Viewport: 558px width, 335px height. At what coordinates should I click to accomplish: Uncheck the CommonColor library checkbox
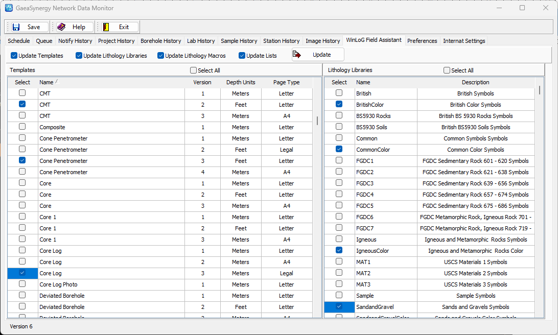coord(339,149)
